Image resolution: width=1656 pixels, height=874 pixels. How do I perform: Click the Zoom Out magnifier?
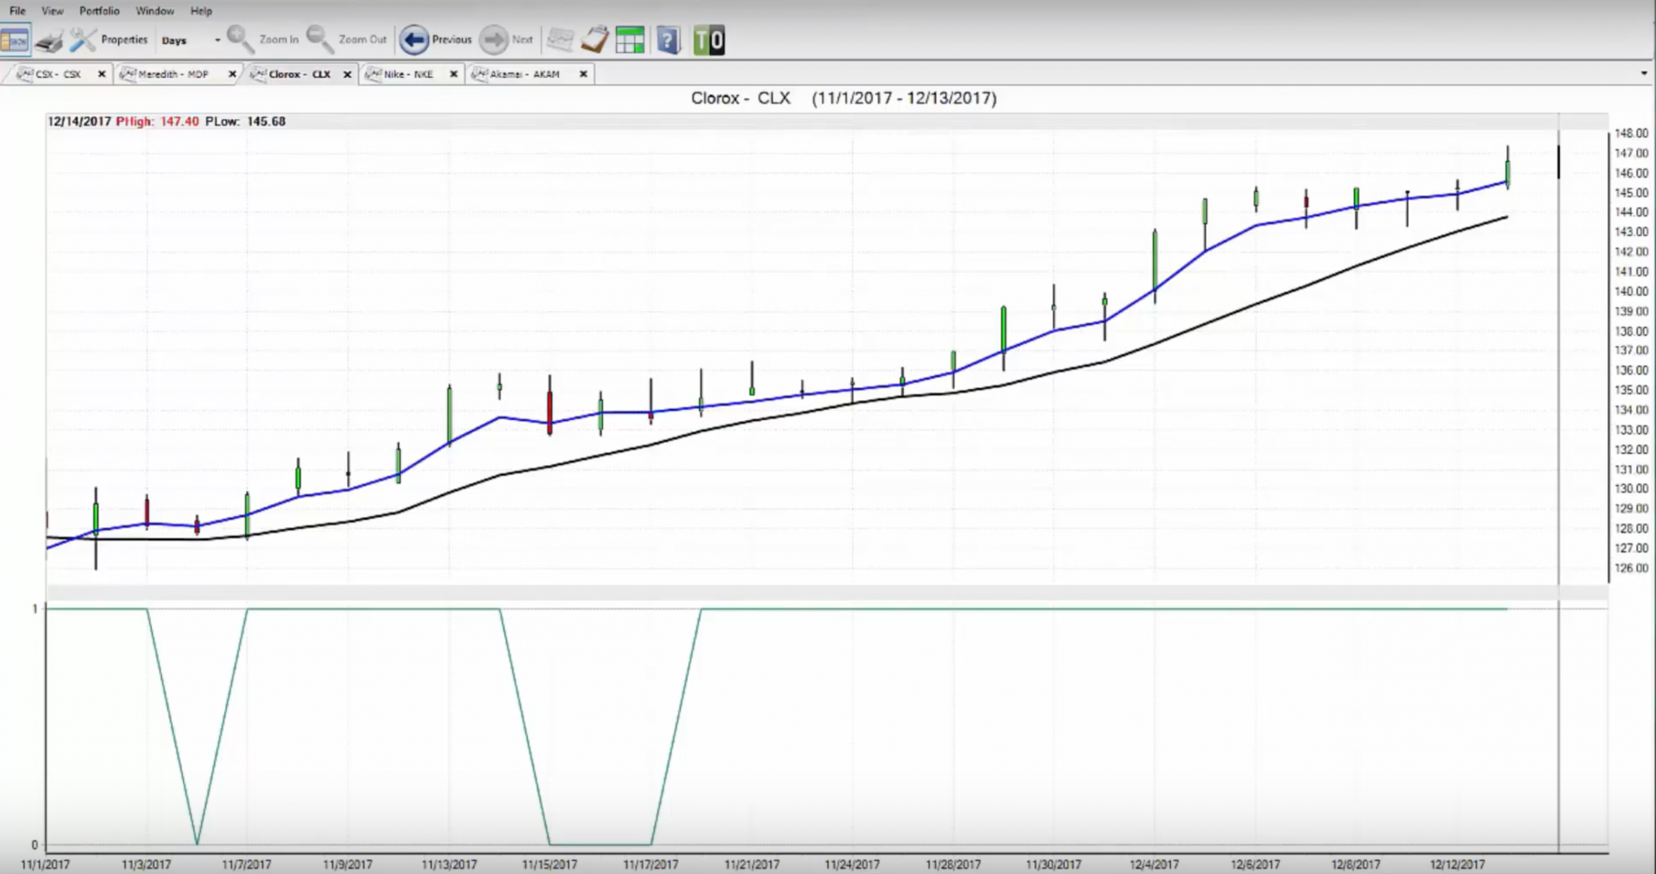319,39
